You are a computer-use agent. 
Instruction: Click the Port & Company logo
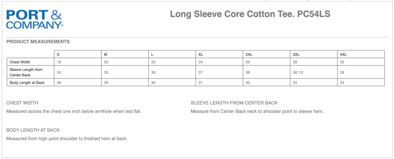35,19
